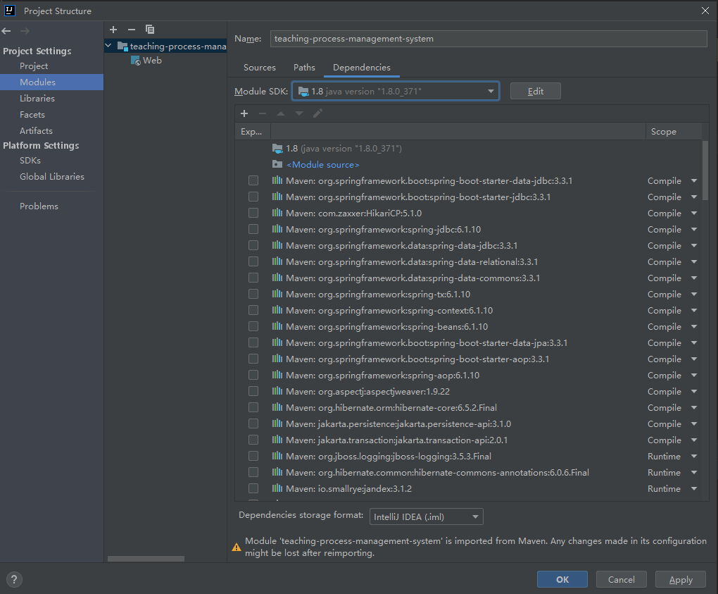Click the warning triangle icon
Screen dimensions: 718x594
237,547
